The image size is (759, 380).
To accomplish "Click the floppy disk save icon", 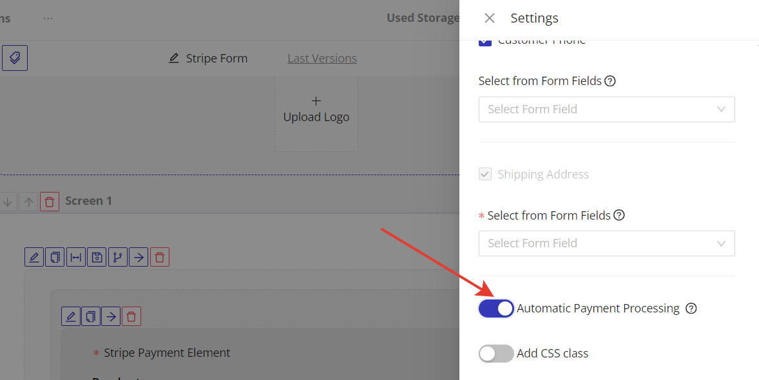I will pos(97,258).
